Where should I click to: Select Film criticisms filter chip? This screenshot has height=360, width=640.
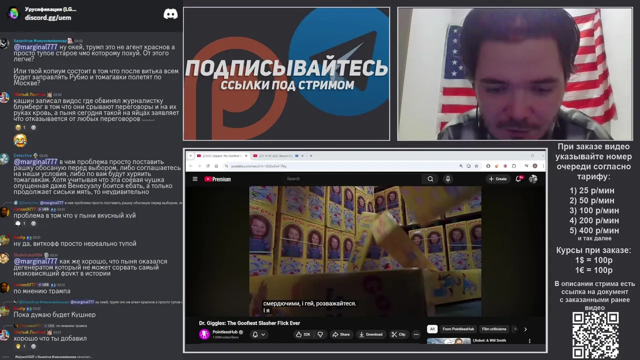point(494,329)
